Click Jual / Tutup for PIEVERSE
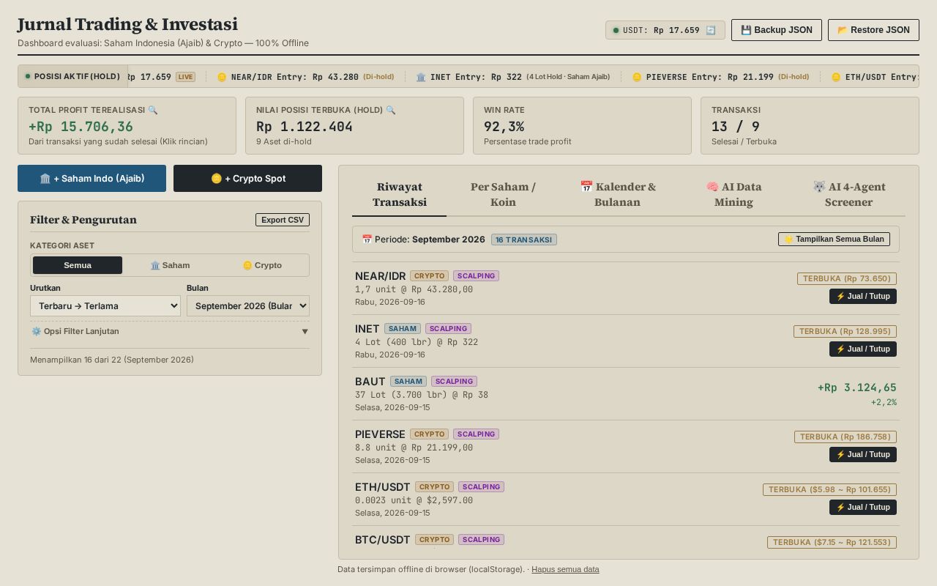The width and height of the screenshot is (937, 586). click(x=863, y=454)
